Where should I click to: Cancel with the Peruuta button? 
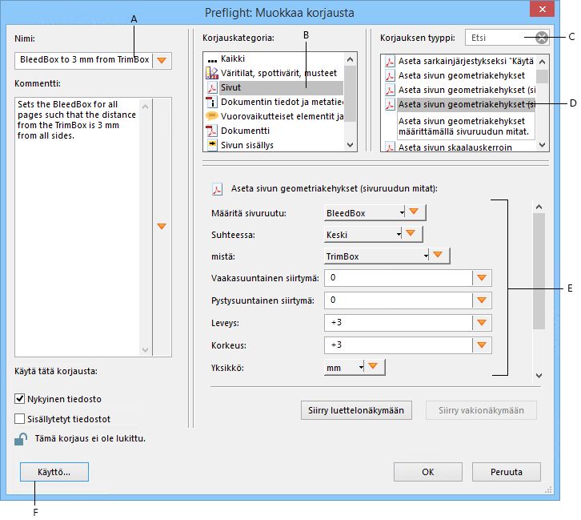506,472
